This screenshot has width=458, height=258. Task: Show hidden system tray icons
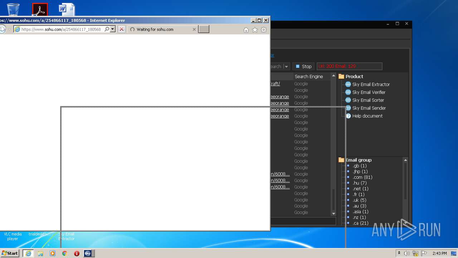click(x=399, y=253)
